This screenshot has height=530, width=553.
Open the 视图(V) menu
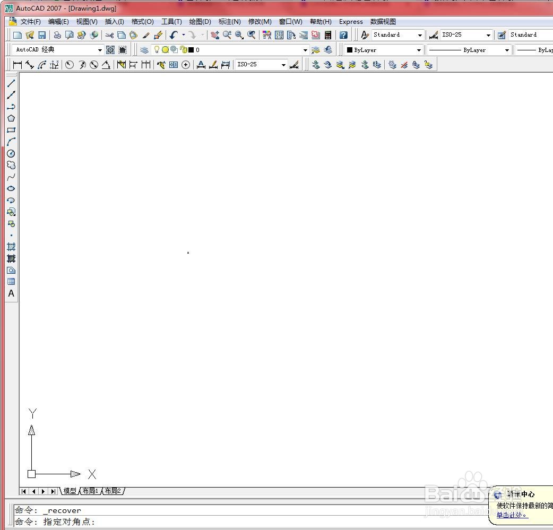tap(87, 22)
